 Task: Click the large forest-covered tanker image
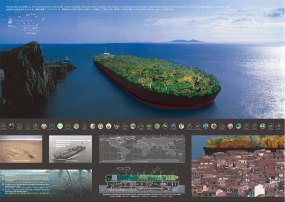[x=157, y=81]
